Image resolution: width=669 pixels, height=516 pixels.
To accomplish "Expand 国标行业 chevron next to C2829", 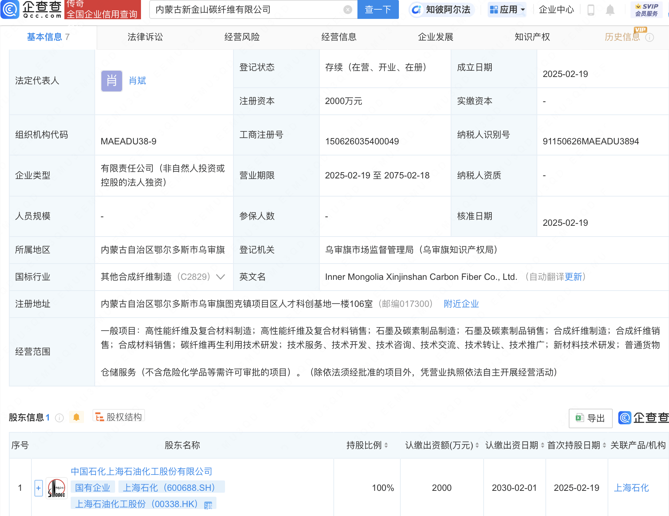I will coord(221,277).
